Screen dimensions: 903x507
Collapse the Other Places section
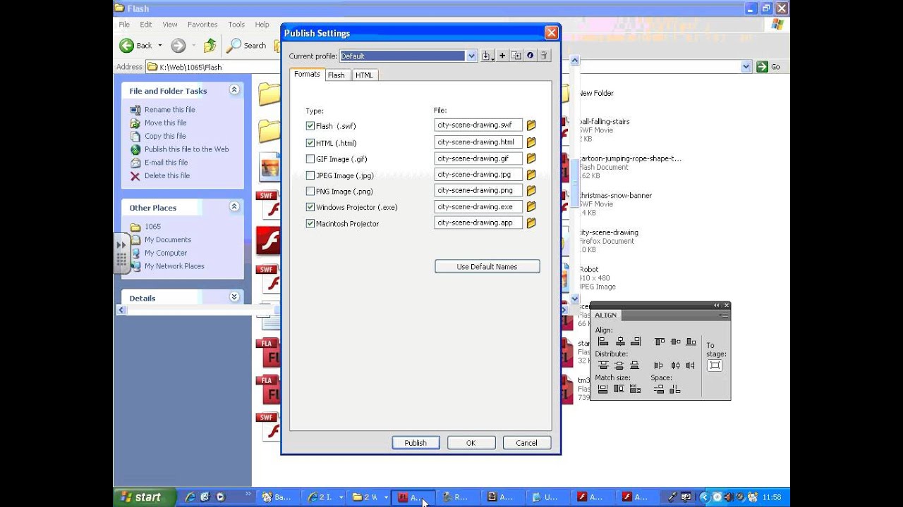click(234, 207)
